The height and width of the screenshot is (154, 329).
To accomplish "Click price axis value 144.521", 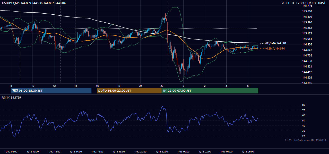I will pyautogui.click(x=307, y=66).
